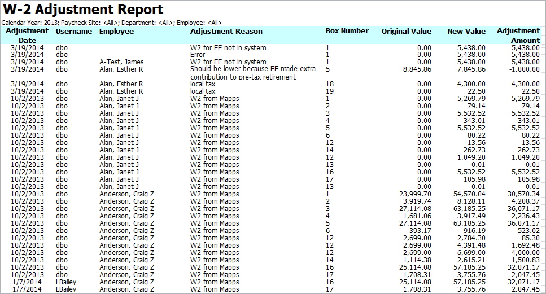Click box number 18 cell
Viewport: 546px width, 294px height.
pos(330,84)
